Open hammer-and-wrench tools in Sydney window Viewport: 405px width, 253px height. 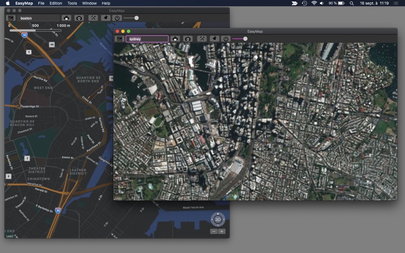[202, 38]
